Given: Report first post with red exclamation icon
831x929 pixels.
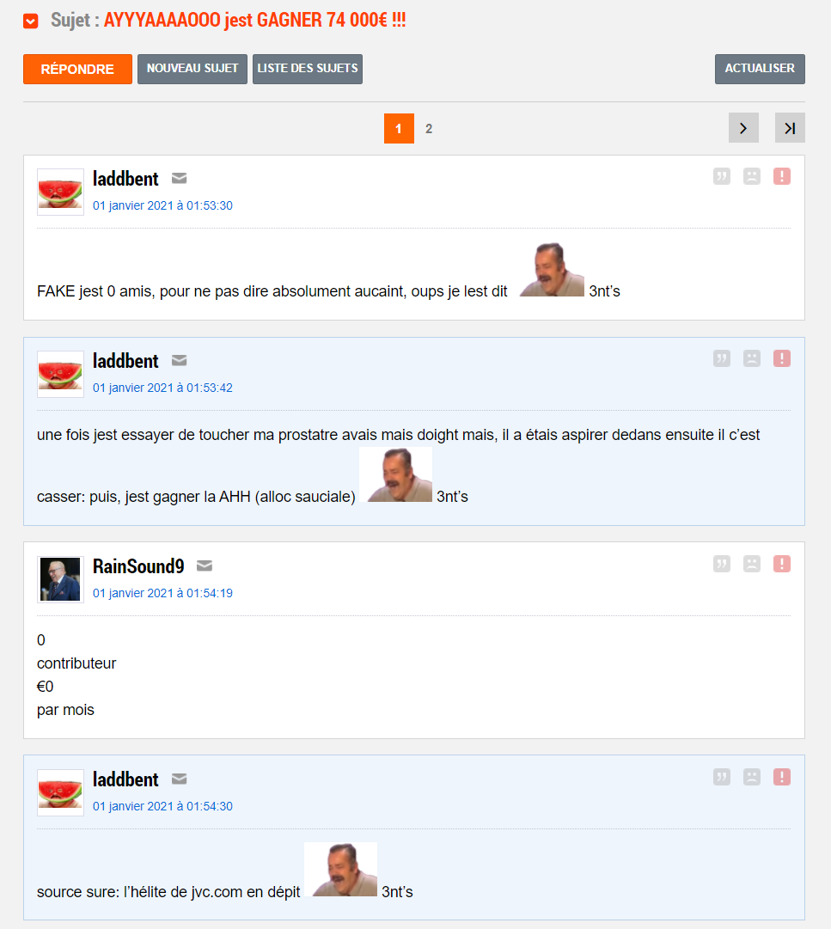Looking at the screenshot, I should [782, 176].
